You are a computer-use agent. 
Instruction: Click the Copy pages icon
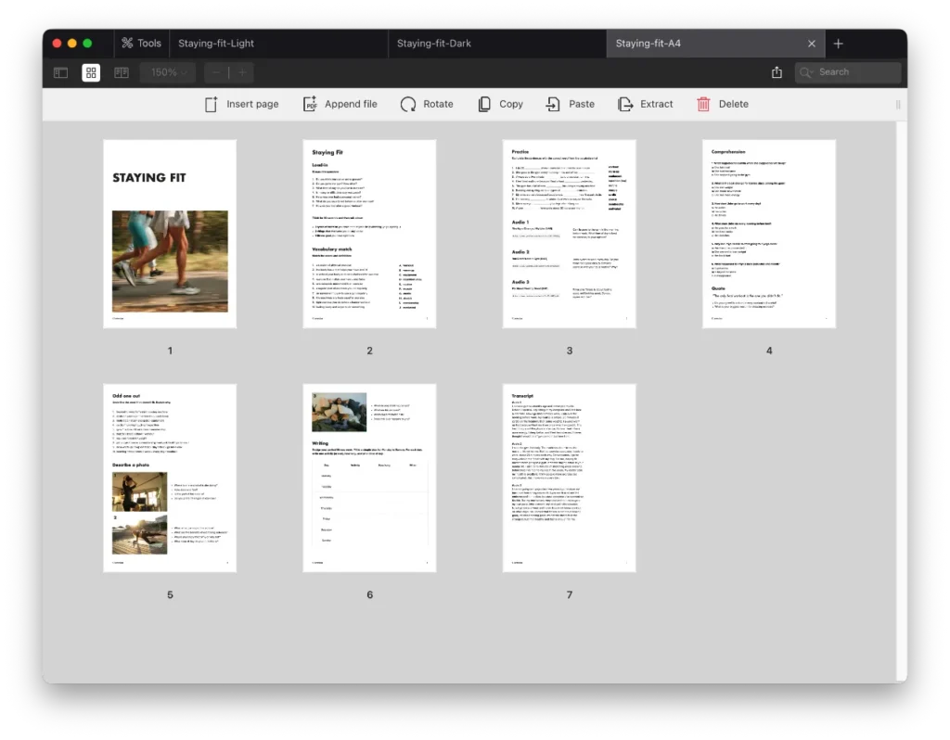point(484,104)
